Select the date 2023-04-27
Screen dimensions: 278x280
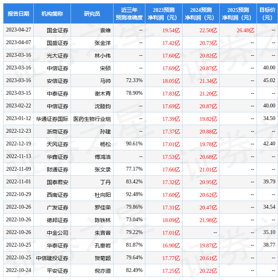click(x=18, y=30)
